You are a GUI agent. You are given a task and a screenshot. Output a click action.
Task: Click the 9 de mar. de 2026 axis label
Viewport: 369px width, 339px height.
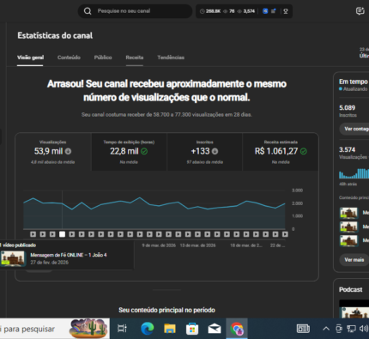[159, 245]
